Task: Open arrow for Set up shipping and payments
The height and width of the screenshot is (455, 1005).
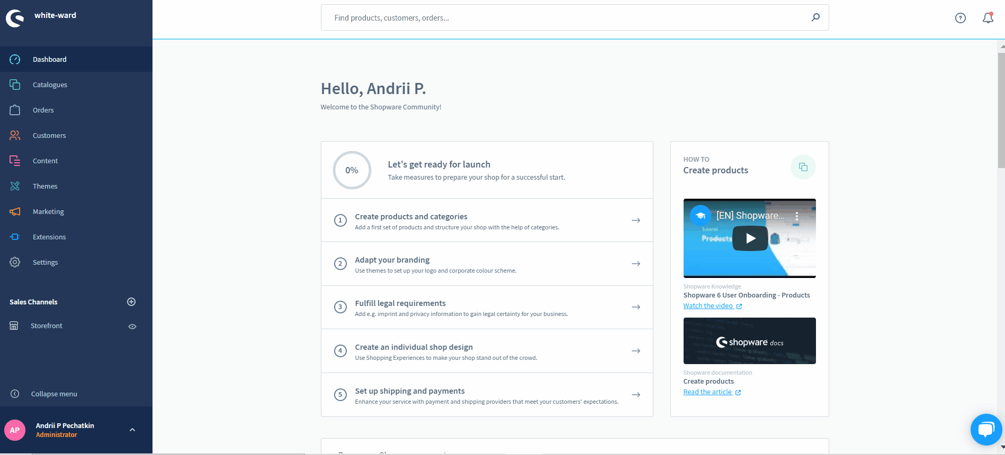Action: click(x=636, y=395)
